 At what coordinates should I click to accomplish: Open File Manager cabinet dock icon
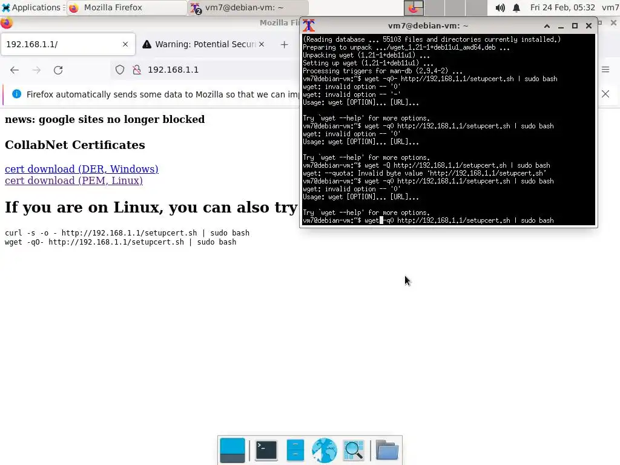coord(295,450)
